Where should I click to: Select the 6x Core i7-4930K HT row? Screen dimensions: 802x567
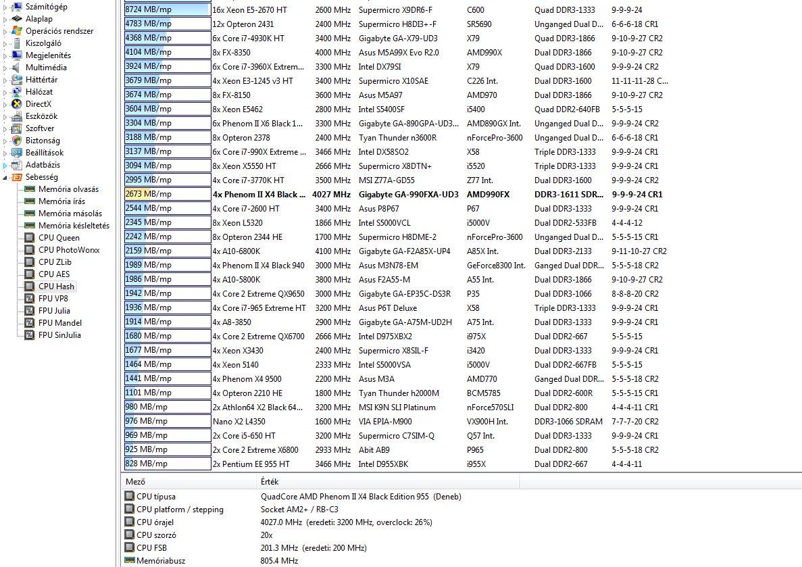point(397,39)
